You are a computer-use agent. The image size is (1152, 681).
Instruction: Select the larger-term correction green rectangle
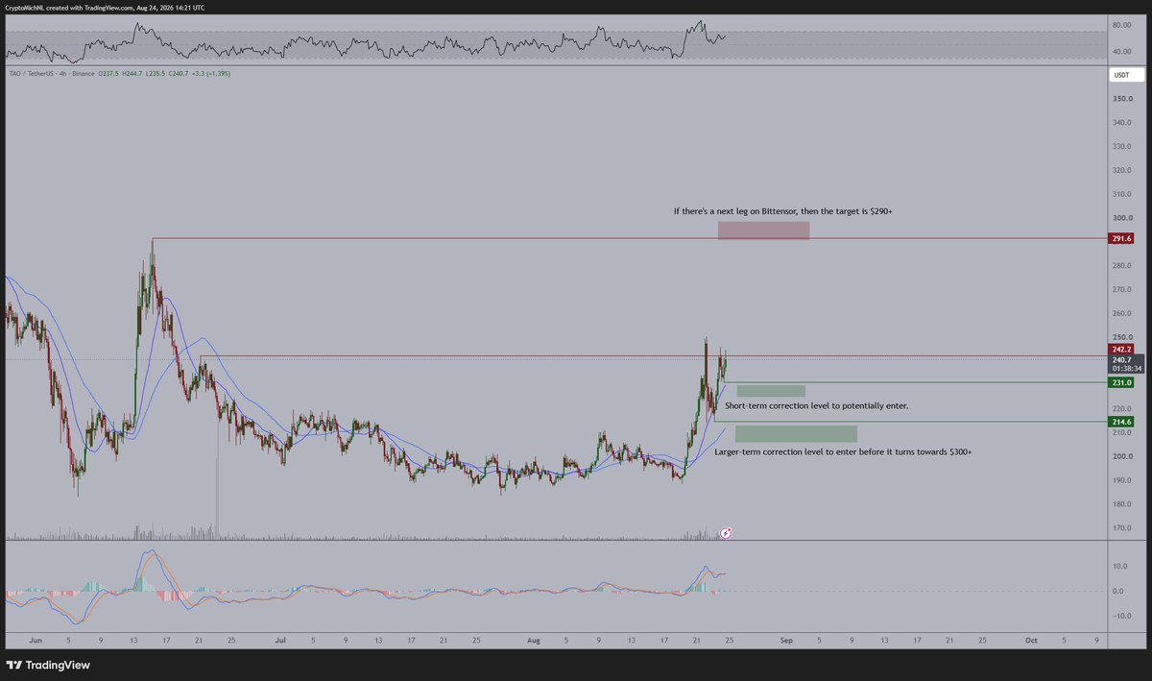[796, 434]
